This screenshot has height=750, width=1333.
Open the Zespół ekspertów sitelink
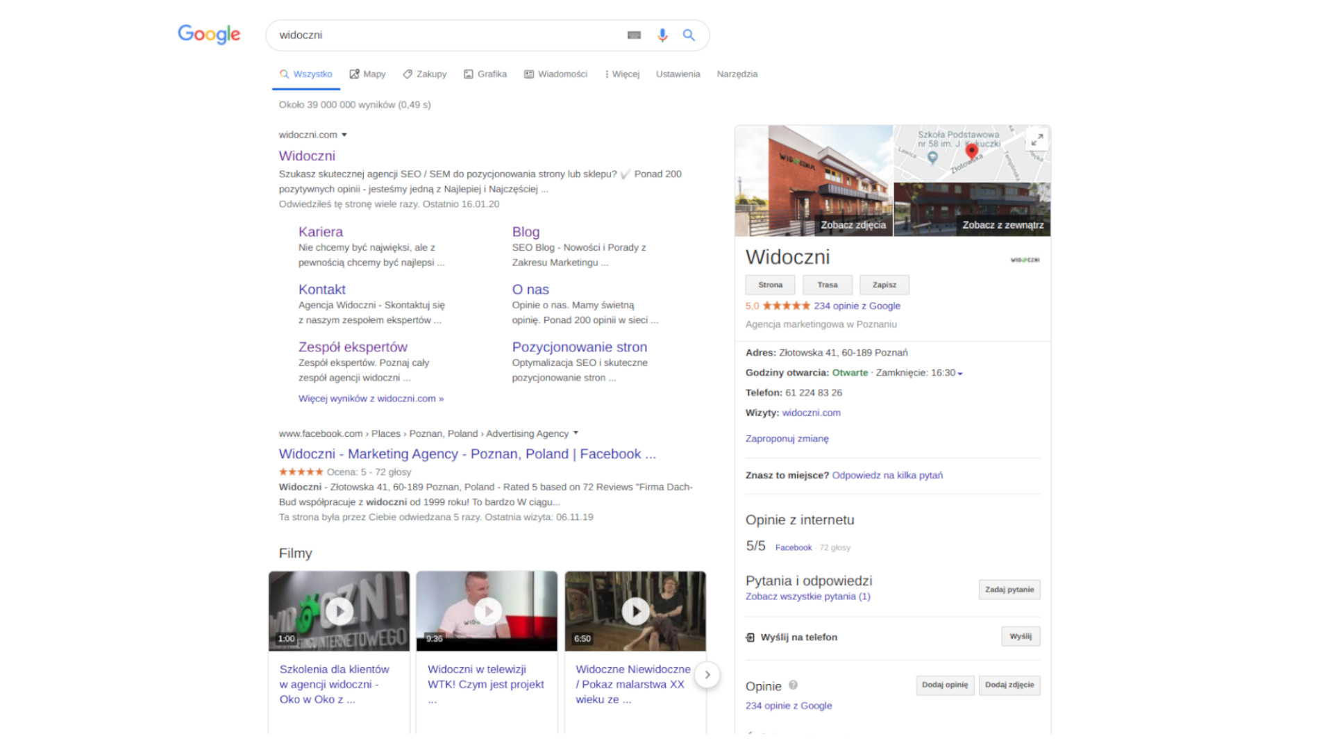(x=353, y=347)
